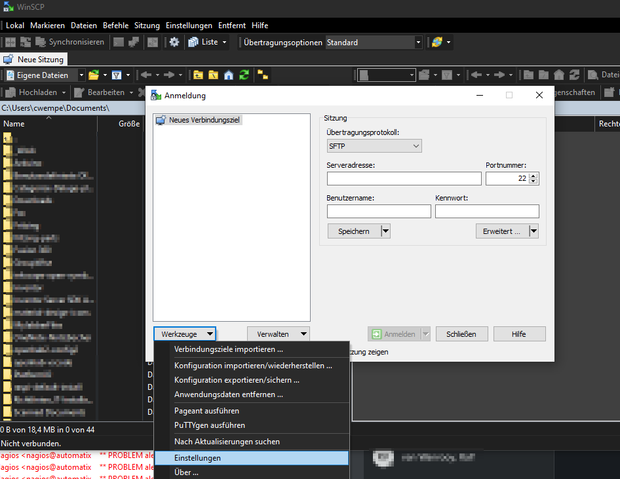
Task: Go to local root directory icon
Action: click(x=214, y=75)
